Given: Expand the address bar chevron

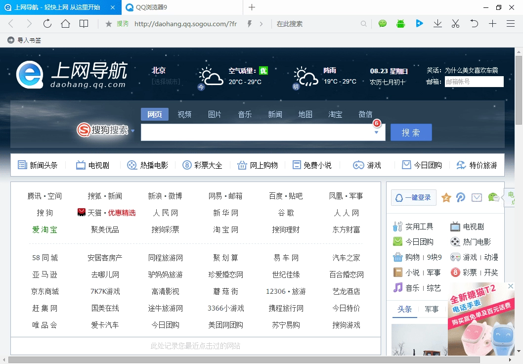Looking at the screenshot, I should click(x=261, y=24).
